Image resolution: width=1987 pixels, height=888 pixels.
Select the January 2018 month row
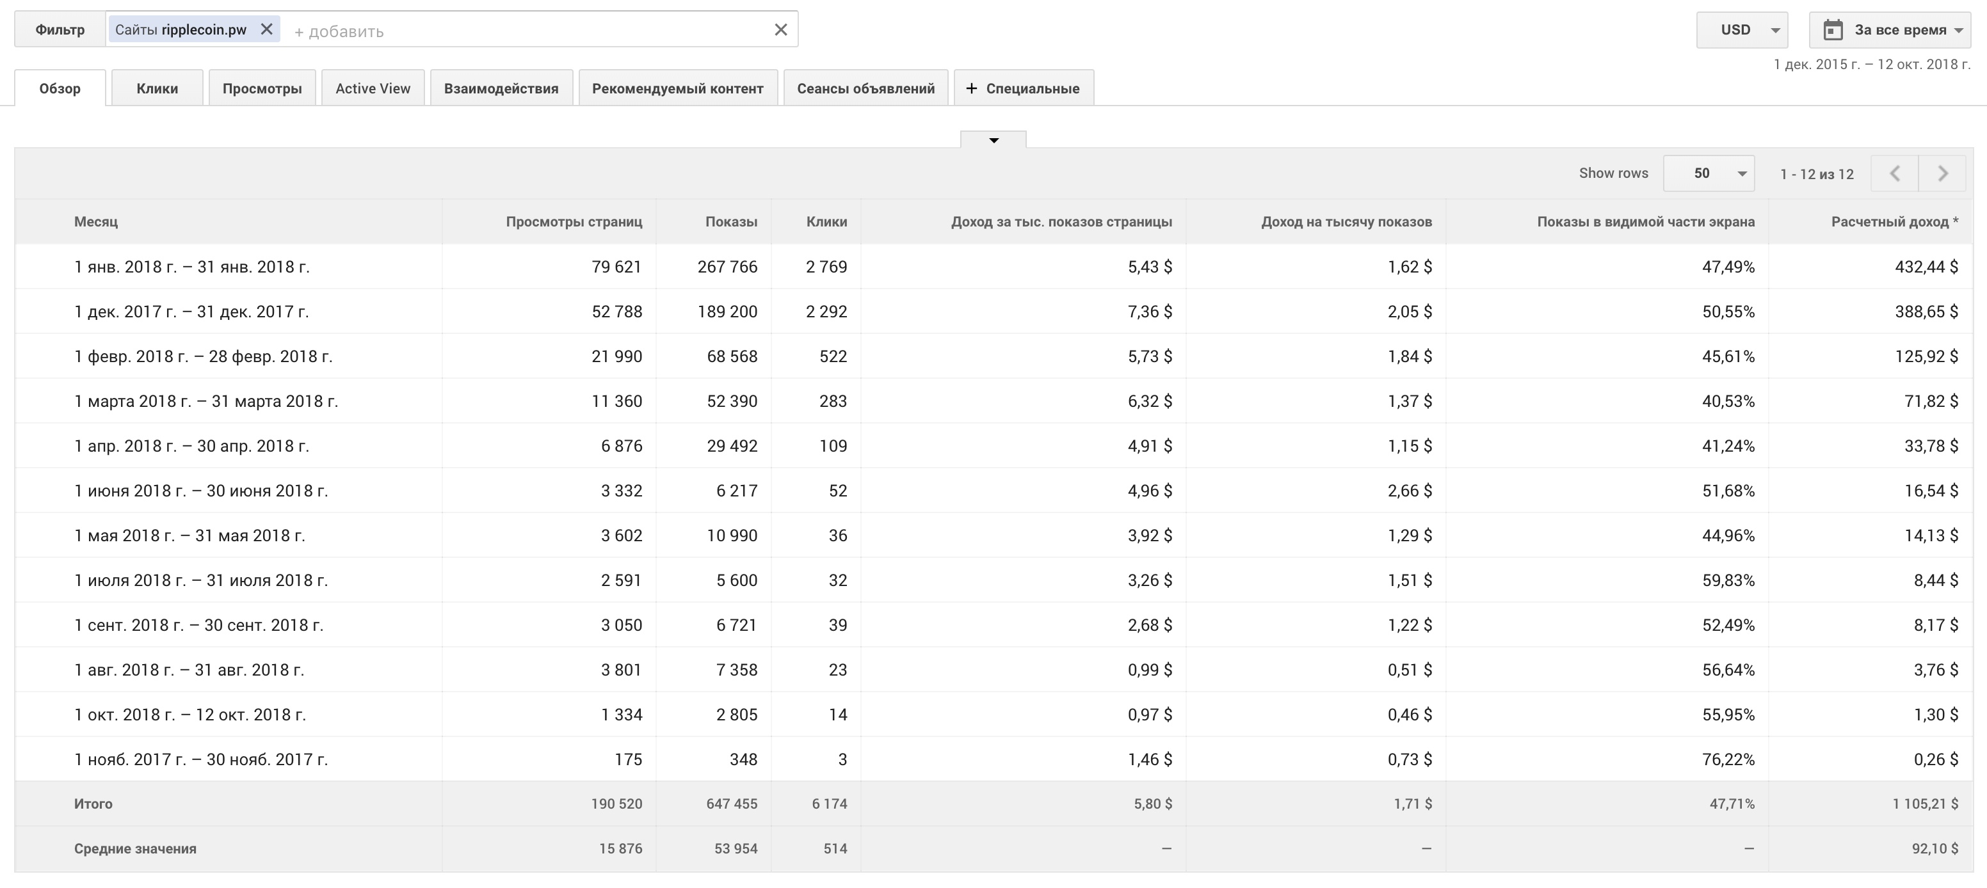pyautogui.click(x=191, y=267)
